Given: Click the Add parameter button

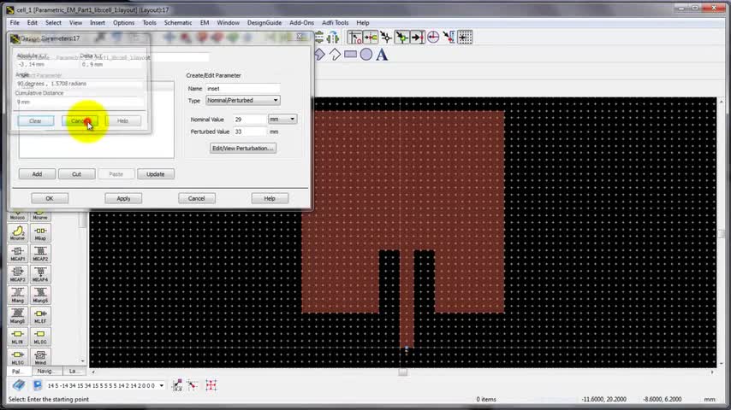Looking at the screenshot, I should [x=37, y=174].
